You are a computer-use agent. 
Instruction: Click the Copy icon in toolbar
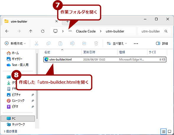[x=48, y=43]
